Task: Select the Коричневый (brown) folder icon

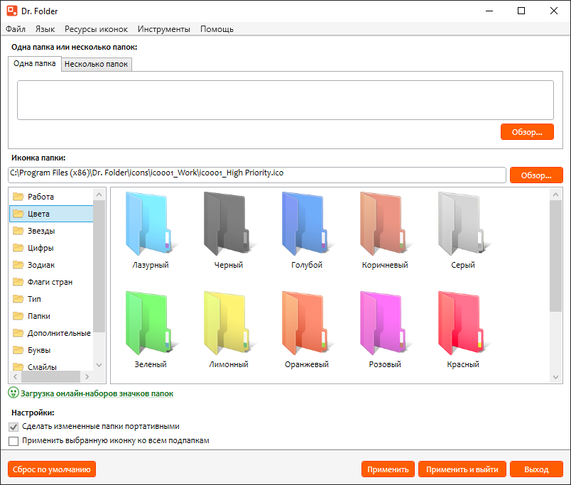Action: (384, 225)
